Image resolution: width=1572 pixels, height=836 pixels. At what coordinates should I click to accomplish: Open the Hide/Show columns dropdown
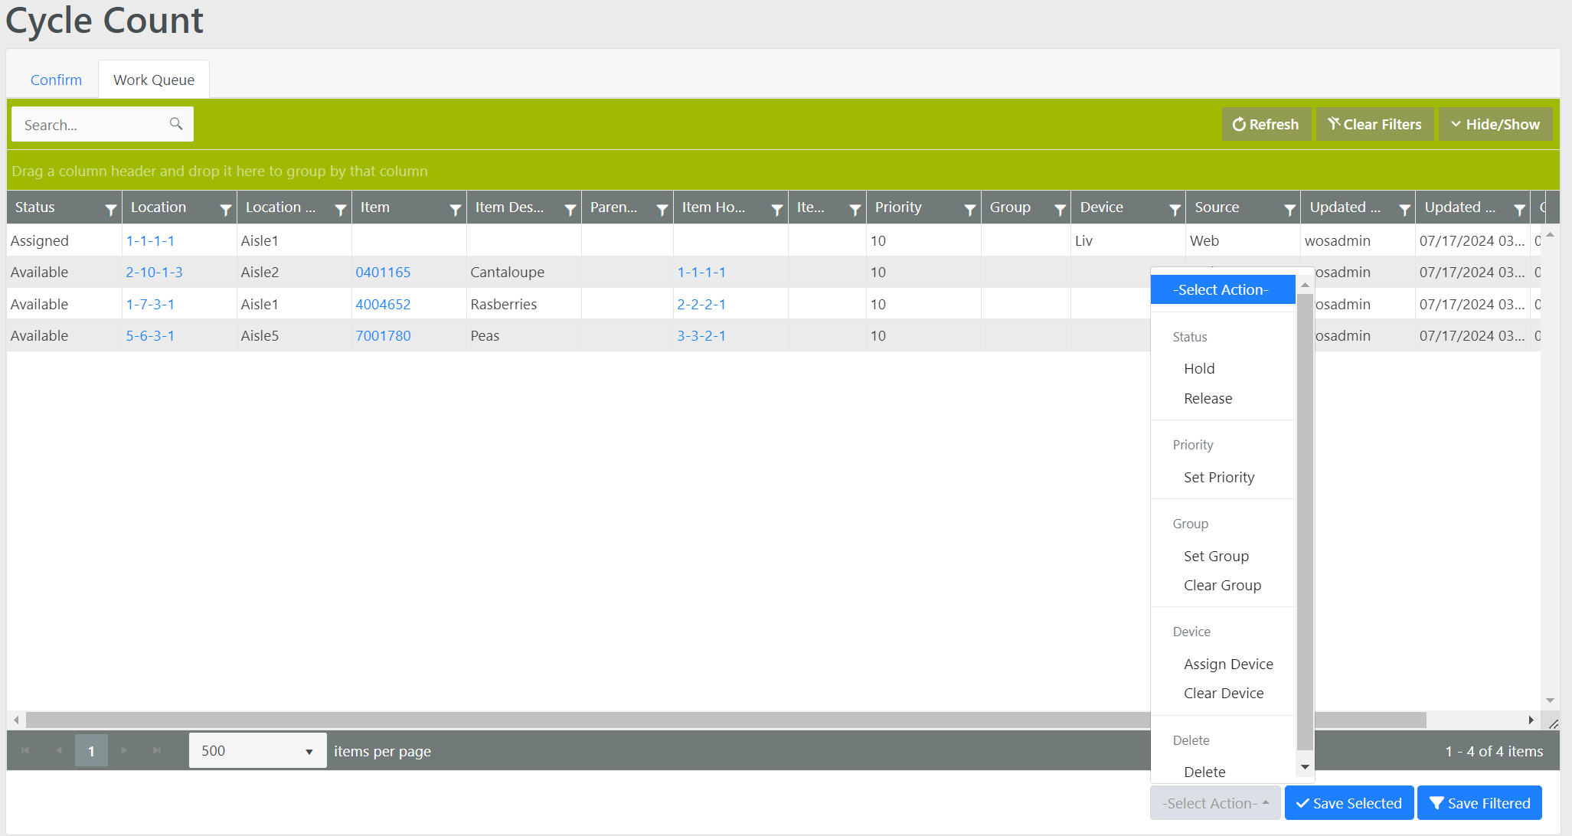[1495, 124]
